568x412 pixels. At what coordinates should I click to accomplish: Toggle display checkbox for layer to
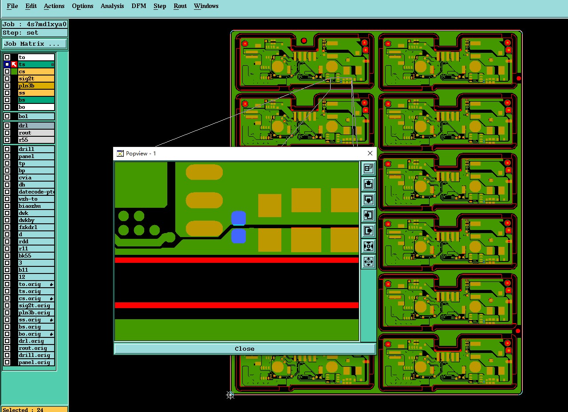click(x=7, y=57)
